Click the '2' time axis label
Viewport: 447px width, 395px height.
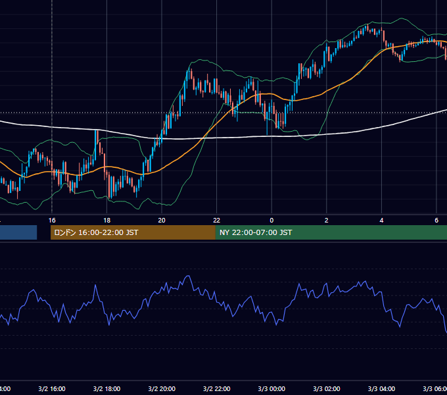point(327,221)
